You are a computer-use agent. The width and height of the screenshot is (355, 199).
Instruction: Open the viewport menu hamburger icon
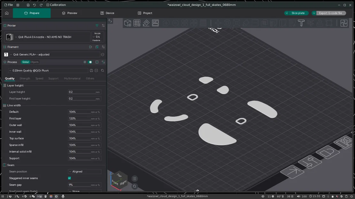(135, 179)
